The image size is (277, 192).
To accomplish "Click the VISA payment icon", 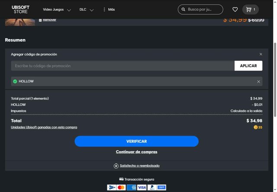I will 142,187.
